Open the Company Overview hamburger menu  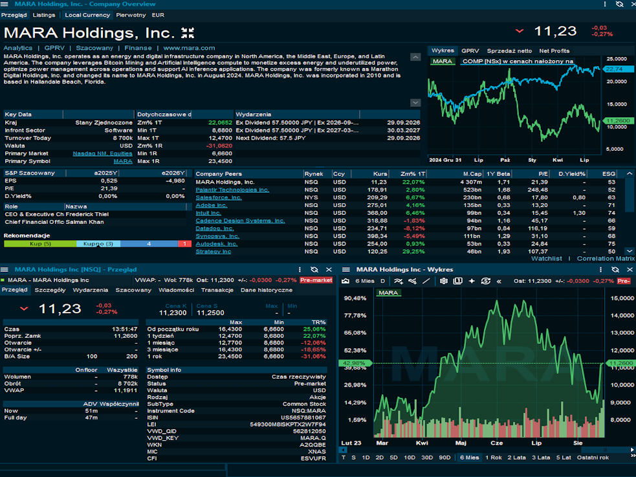(x=5, y=4)
